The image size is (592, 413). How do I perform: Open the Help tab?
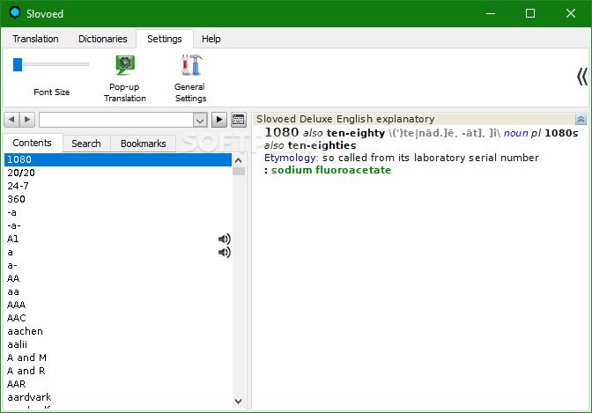click(211, 39)
